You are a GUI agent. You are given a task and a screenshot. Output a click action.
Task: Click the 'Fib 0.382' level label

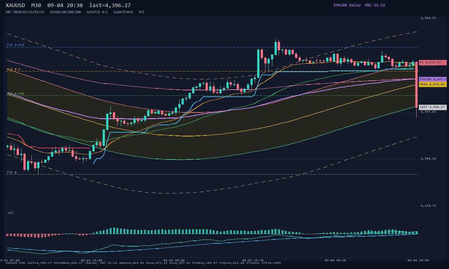point(16,94)
